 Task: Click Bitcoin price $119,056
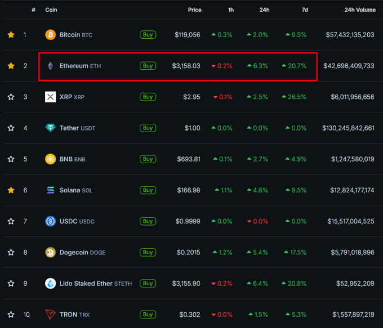point(188,35)
